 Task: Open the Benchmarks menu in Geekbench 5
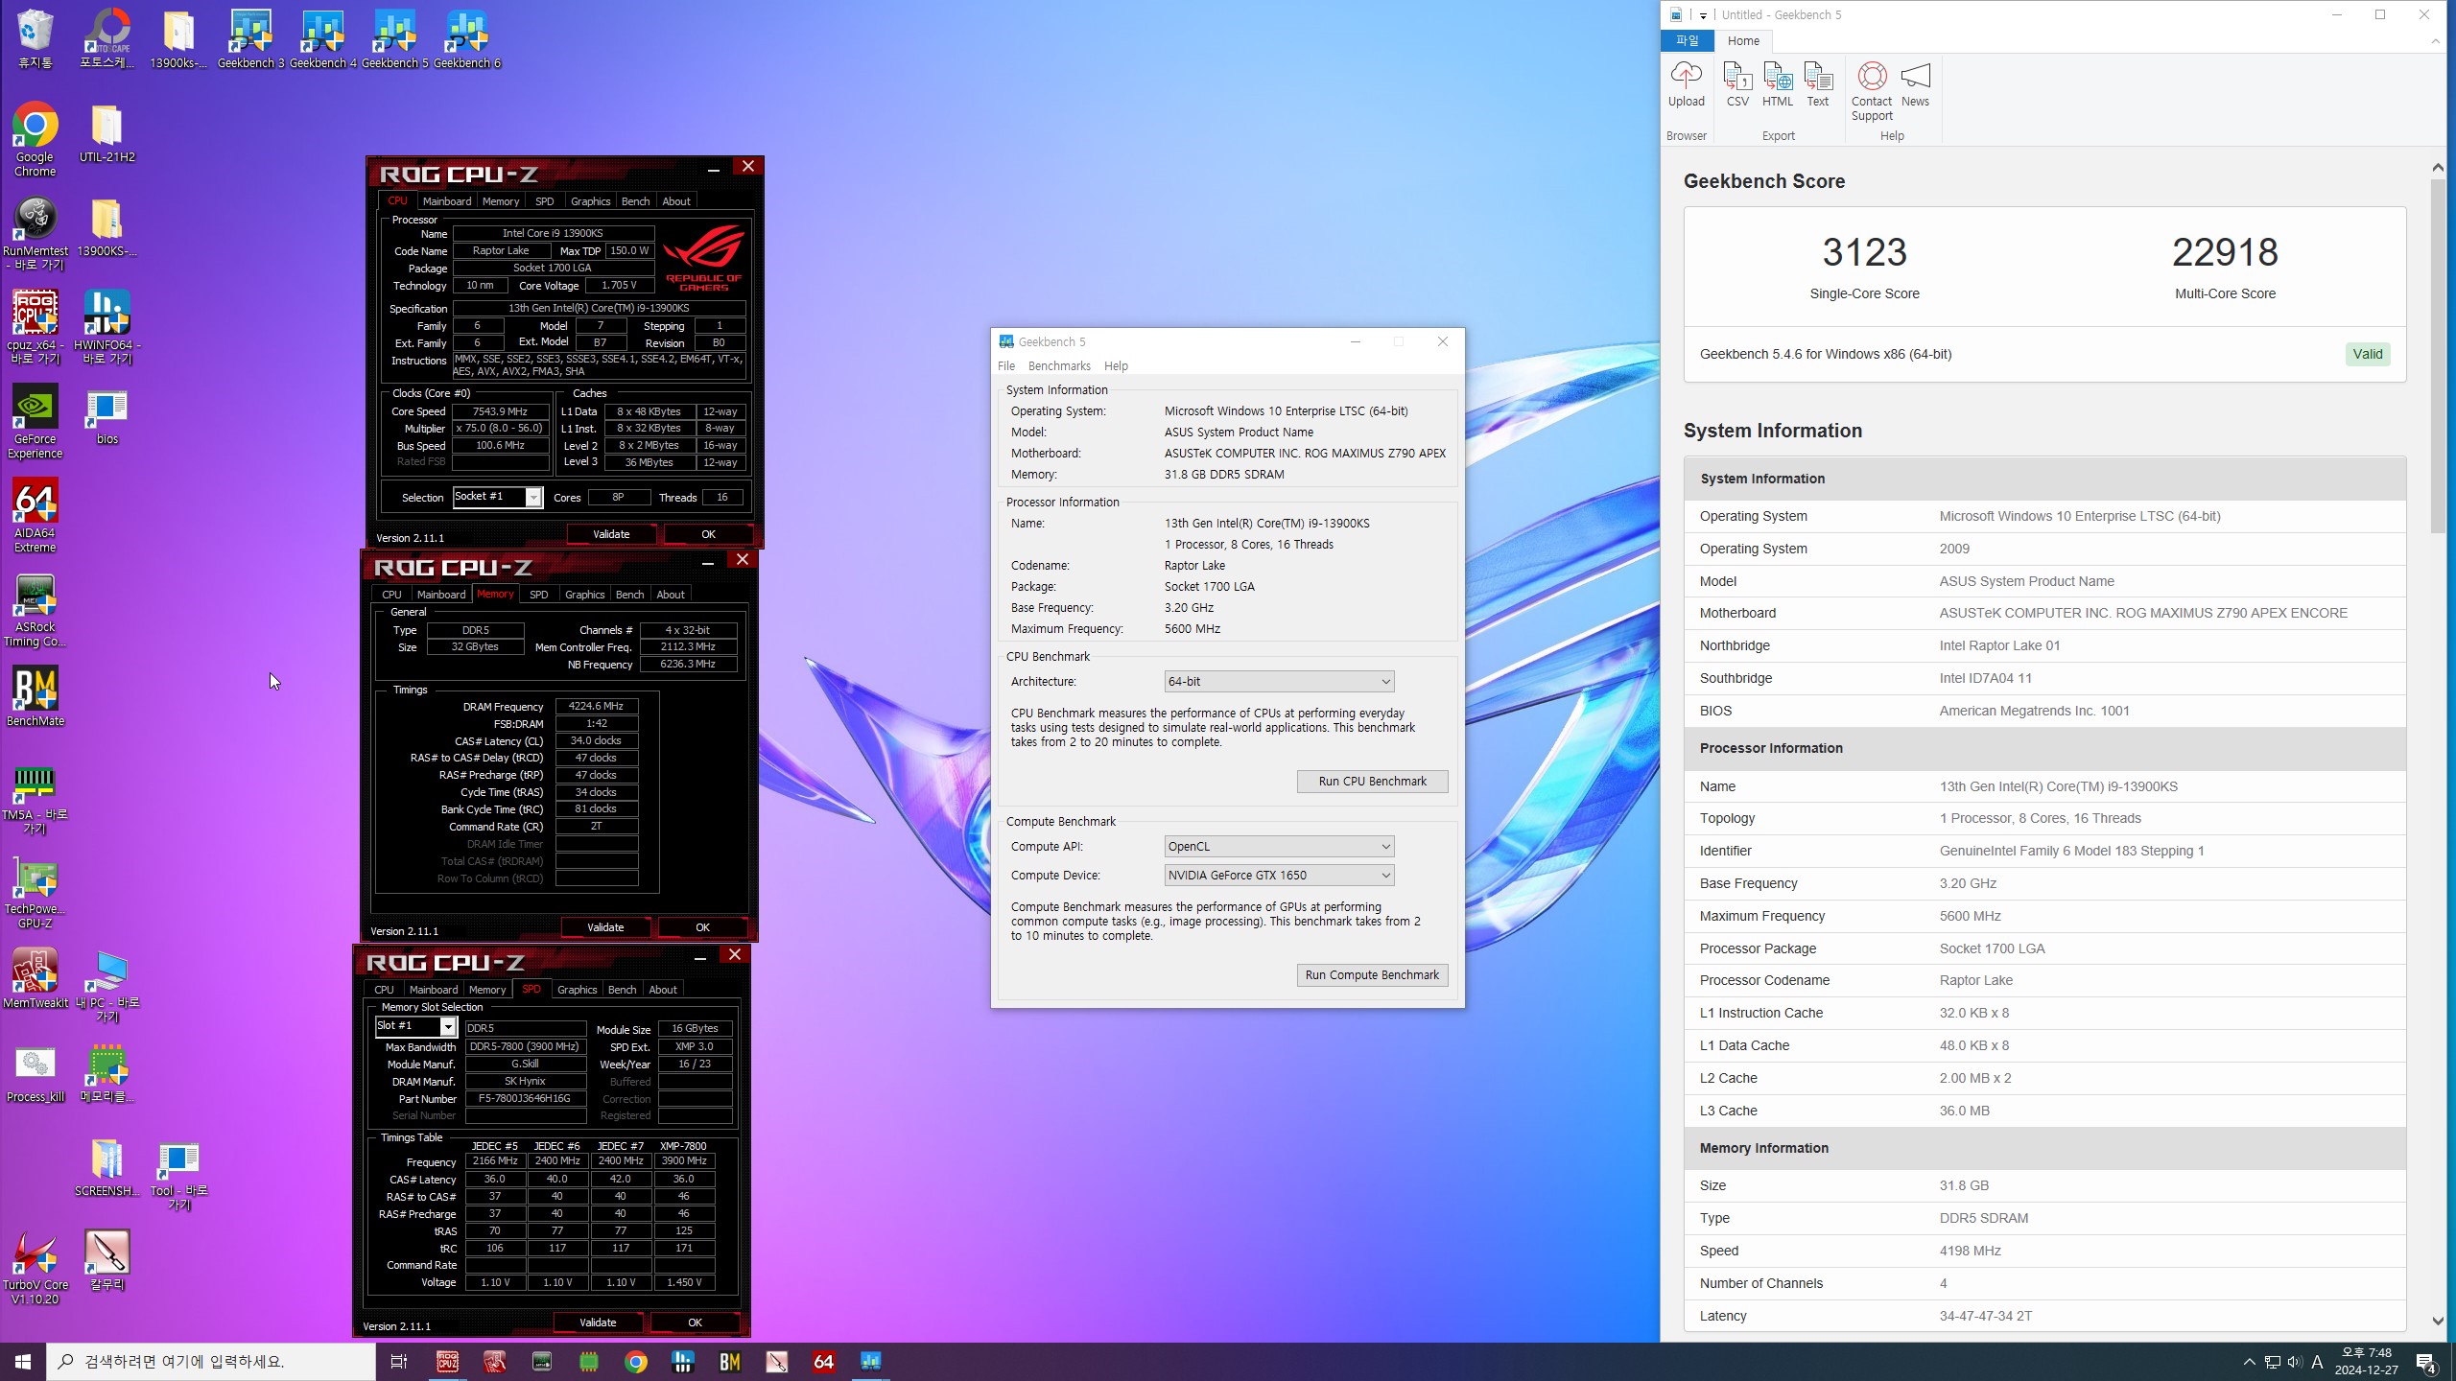(x=1059, y=366)
